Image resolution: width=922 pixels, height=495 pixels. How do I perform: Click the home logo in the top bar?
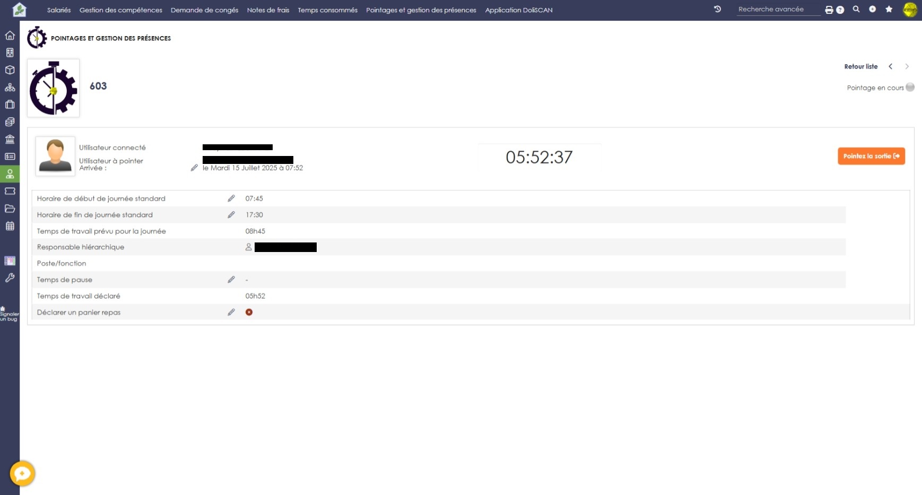tap(19, 10)
